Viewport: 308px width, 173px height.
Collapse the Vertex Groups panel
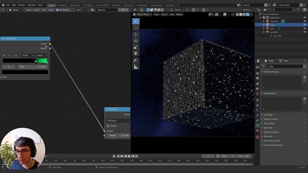click(x=270, y=72)
